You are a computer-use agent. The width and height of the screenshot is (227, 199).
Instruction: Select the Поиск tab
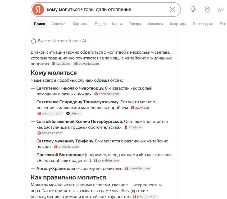coord(39,24)
